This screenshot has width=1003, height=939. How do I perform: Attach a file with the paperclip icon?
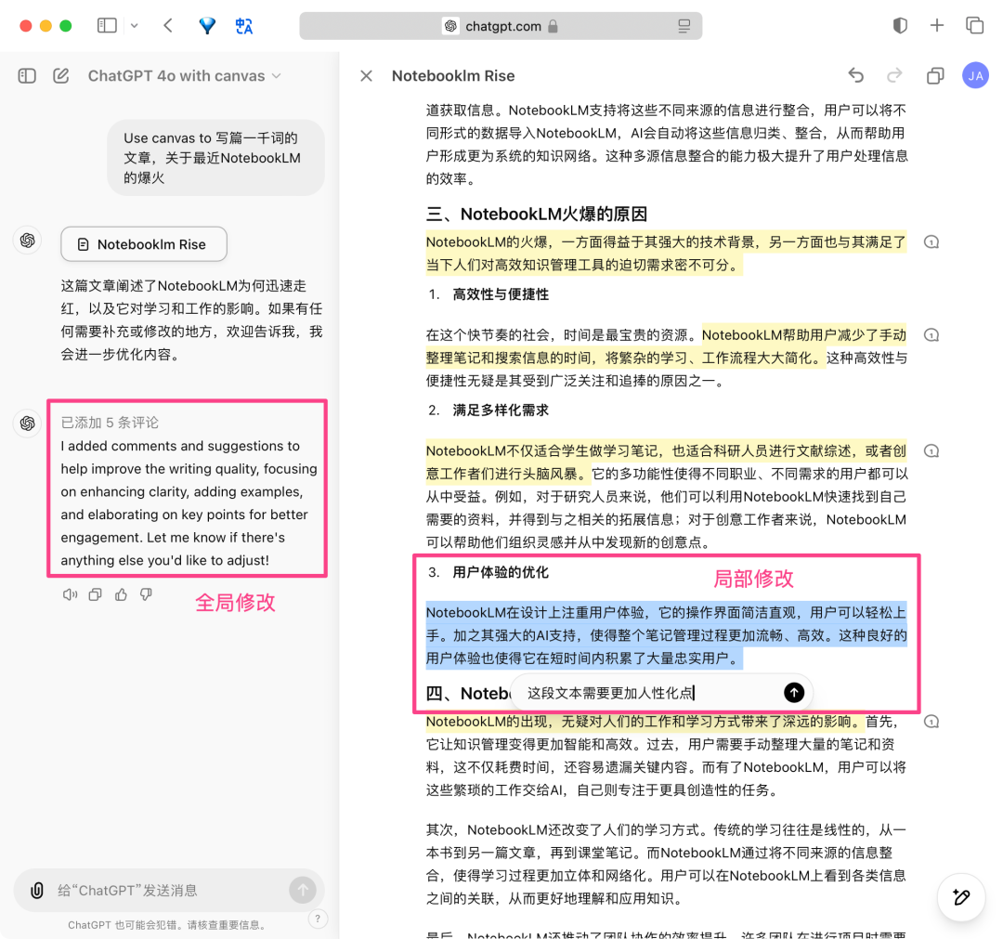pyautogui.click(x=37, y=891)
